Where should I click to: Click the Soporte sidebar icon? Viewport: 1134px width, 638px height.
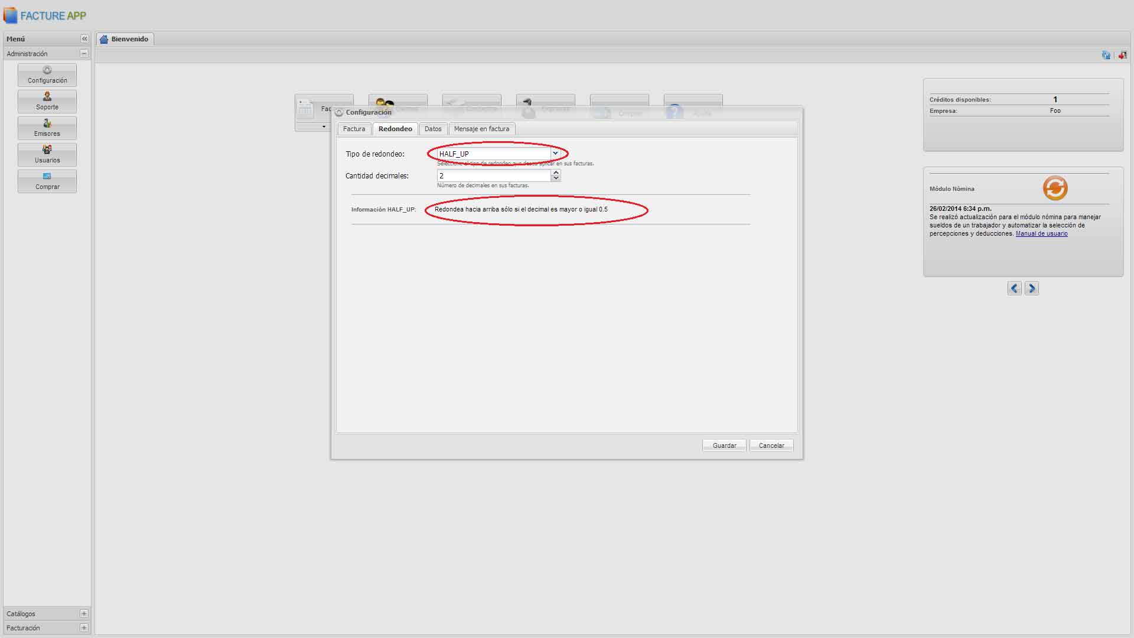pyautogui.click(x=47, y=101)
